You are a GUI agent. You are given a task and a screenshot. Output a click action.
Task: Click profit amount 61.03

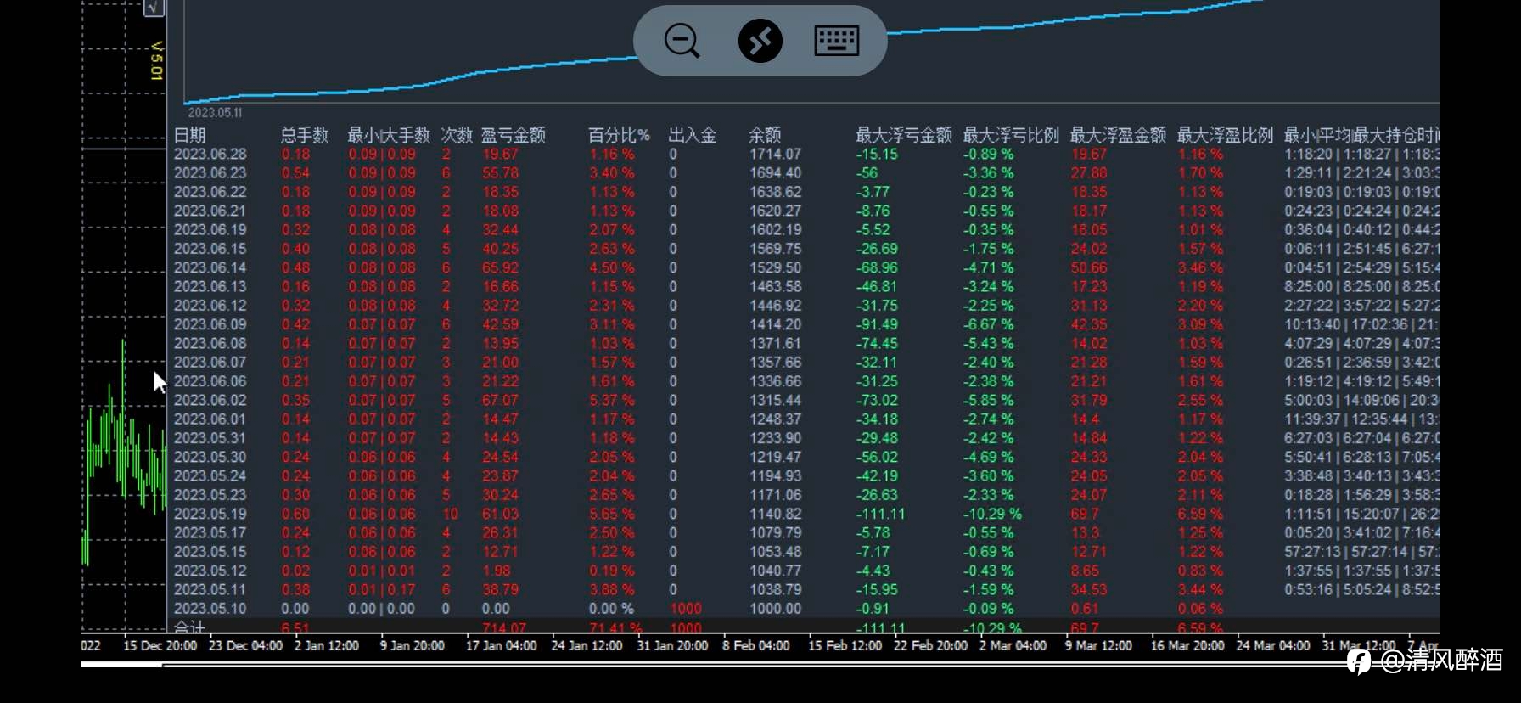coord(500,514)
